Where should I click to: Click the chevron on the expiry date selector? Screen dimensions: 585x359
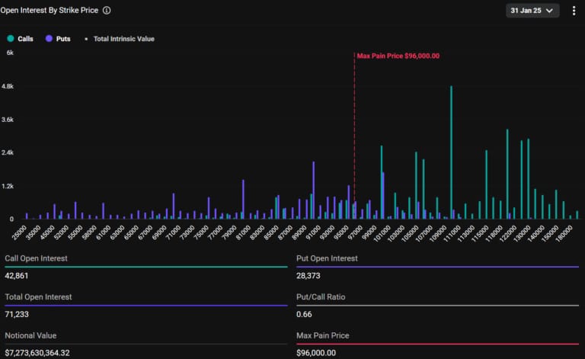(550, 11)
